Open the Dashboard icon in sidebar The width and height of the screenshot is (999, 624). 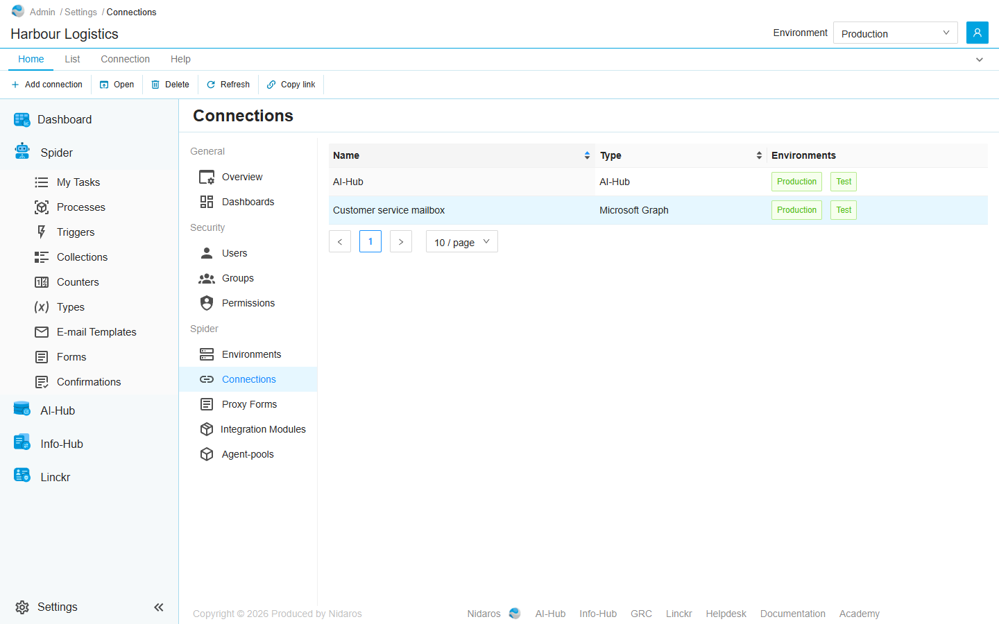click(22, 119)
